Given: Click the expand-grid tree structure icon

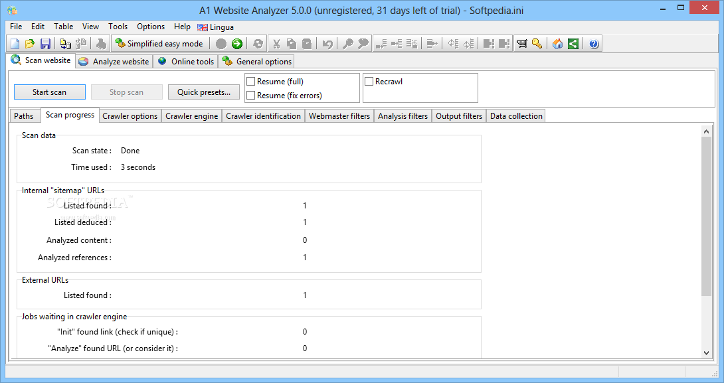Looking at the screenshot, I should coord(412,44).
